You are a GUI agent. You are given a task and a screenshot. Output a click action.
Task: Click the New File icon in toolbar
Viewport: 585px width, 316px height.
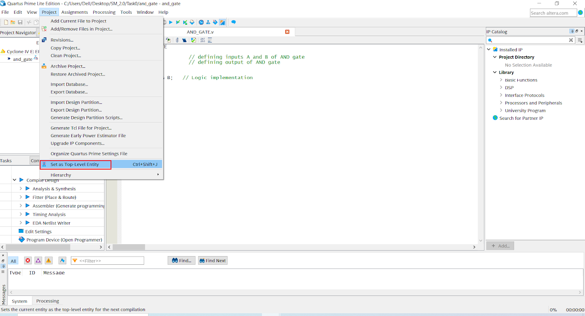[6, 22]
